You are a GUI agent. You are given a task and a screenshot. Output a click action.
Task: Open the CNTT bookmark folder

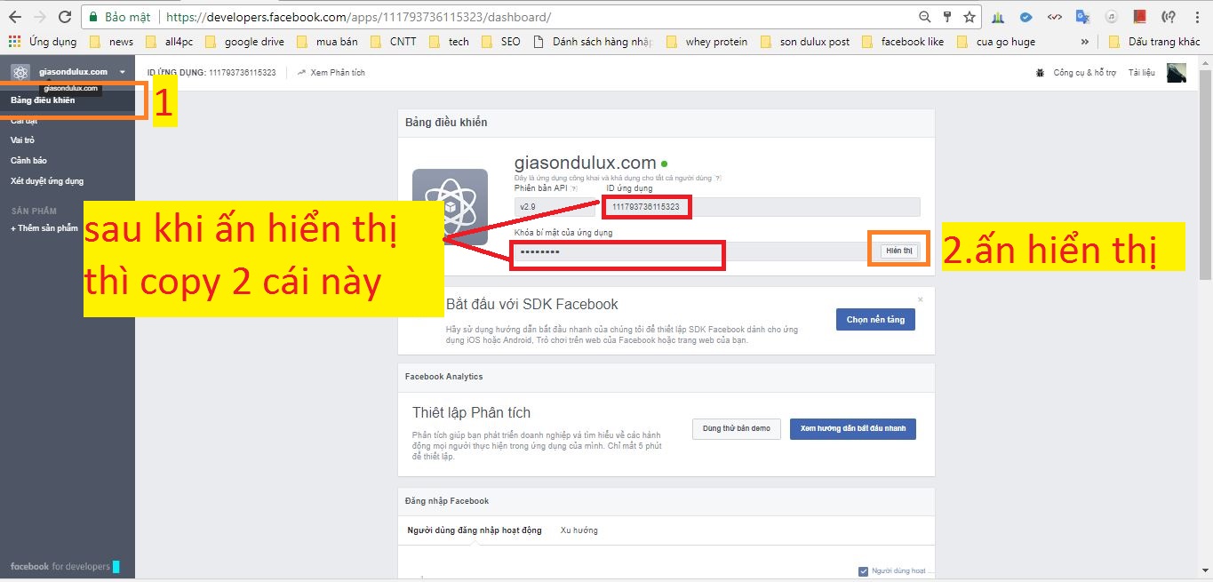pos(395,42)
